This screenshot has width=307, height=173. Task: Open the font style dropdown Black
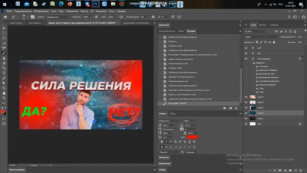(190, 121)
